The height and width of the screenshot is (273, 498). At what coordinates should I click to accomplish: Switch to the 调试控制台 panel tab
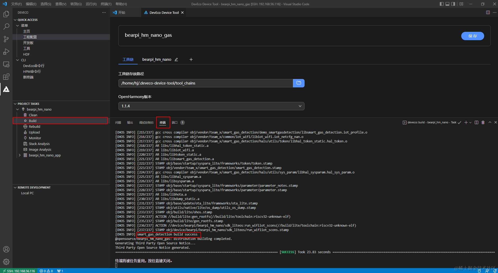point(146,123)
